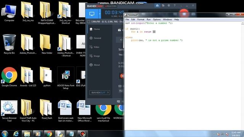The image size is (244, 137).
Task: Select the AEXOD Noto Font Setup icon
Action: click(x=66, y=78)
